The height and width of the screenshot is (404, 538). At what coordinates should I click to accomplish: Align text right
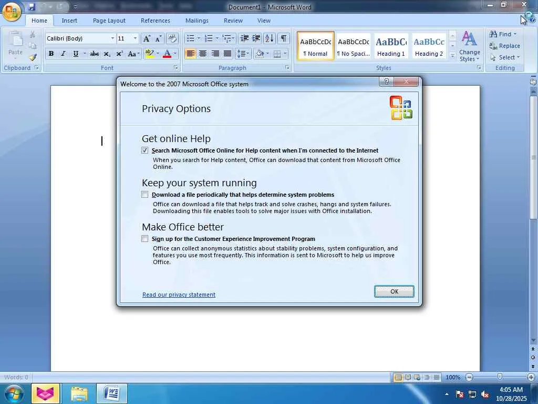point(215,54)
